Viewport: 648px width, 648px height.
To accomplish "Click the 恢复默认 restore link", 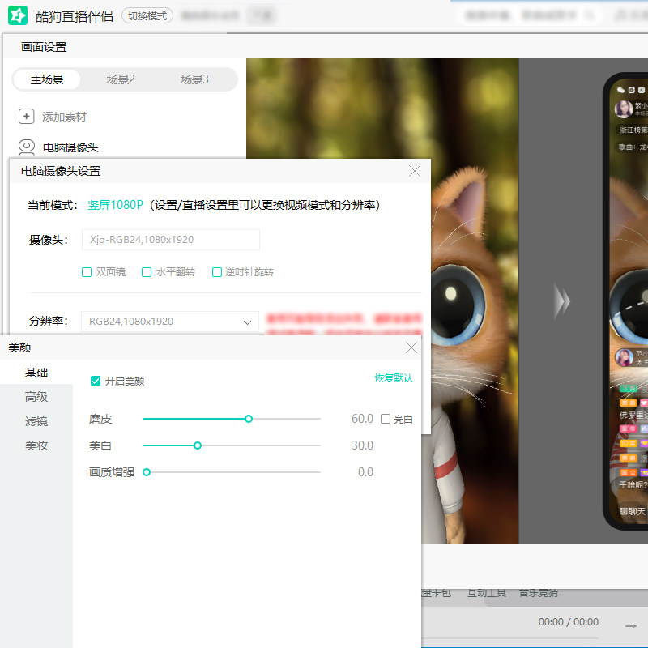I will point(394,377).
